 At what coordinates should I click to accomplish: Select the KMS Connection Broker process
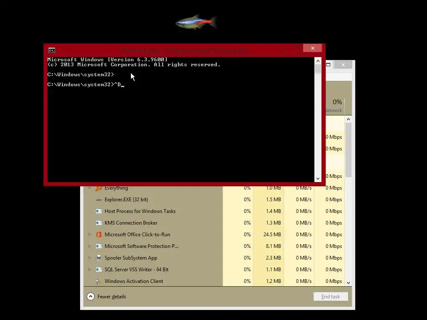point(131,223)
